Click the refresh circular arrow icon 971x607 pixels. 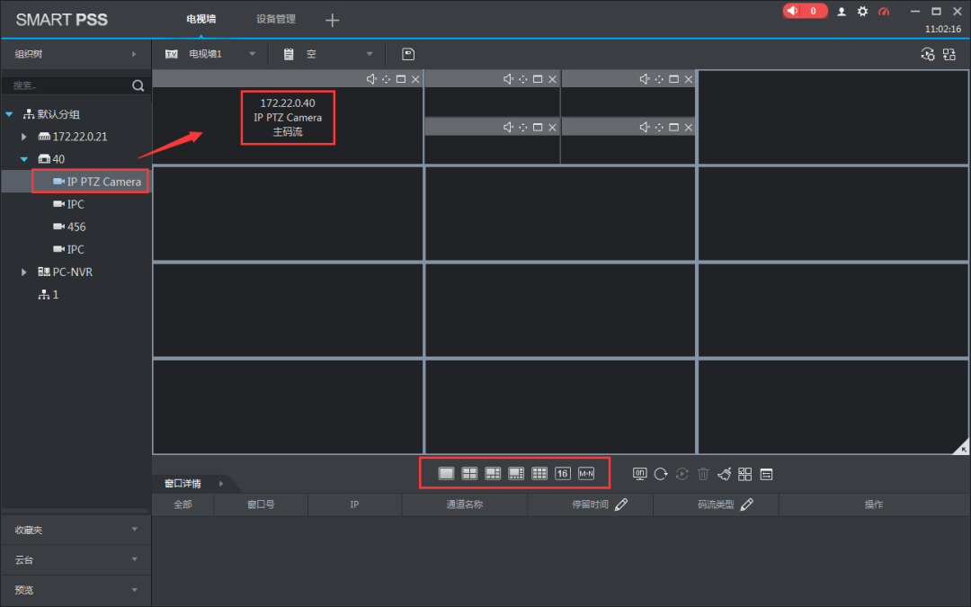[x=661, y=474]
